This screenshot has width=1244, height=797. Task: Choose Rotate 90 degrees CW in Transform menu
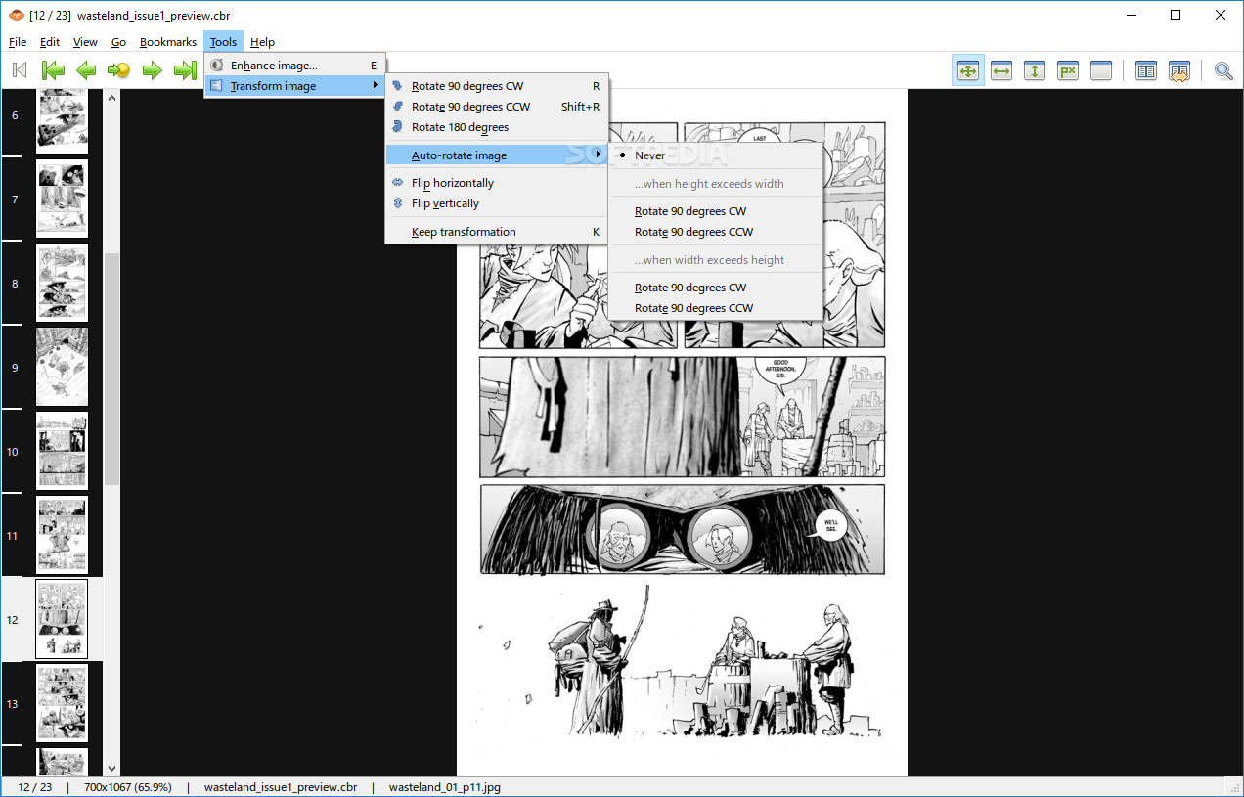pyautogui.click(x=497, y=86)
